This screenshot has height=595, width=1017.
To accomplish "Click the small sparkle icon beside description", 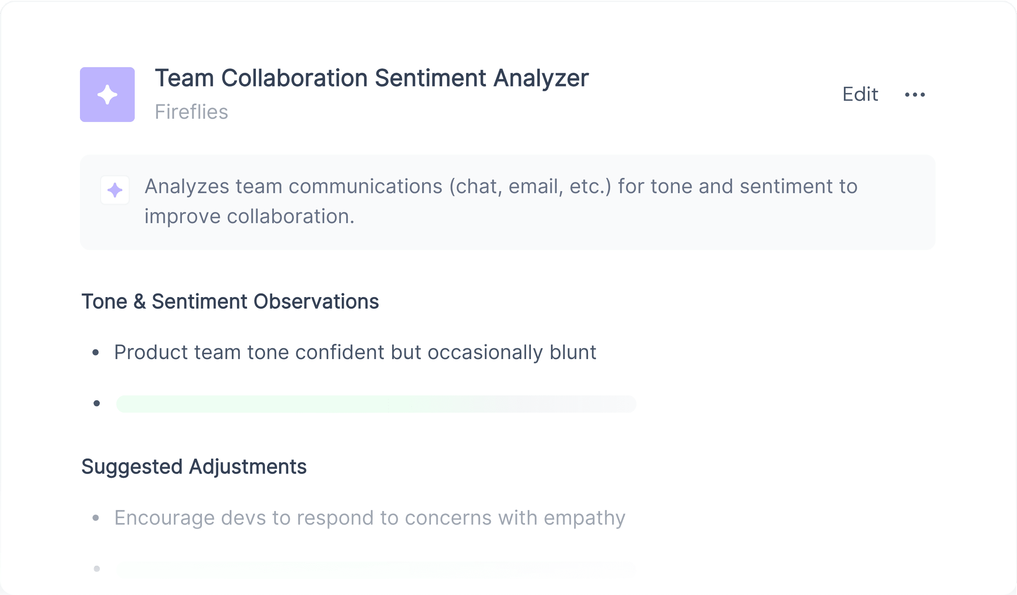I will (x=115, y=190).
